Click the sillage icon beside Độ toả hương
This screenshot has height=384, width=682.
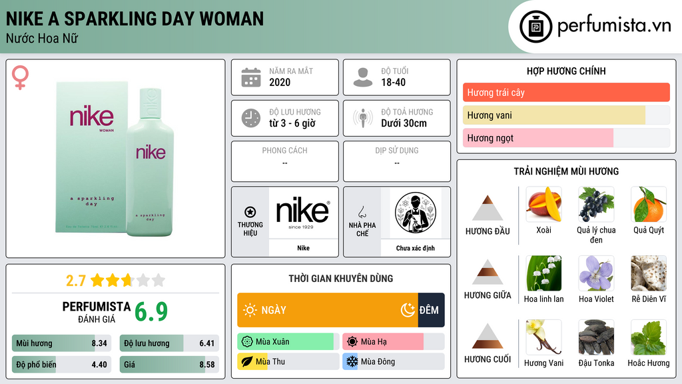point(363,118)
